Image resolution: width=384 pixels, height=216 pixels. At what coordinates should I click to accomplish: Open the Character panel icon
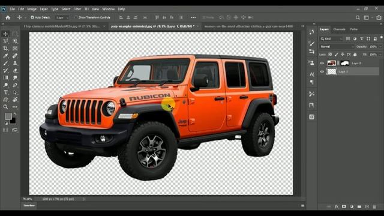click(x=311, y=74)
